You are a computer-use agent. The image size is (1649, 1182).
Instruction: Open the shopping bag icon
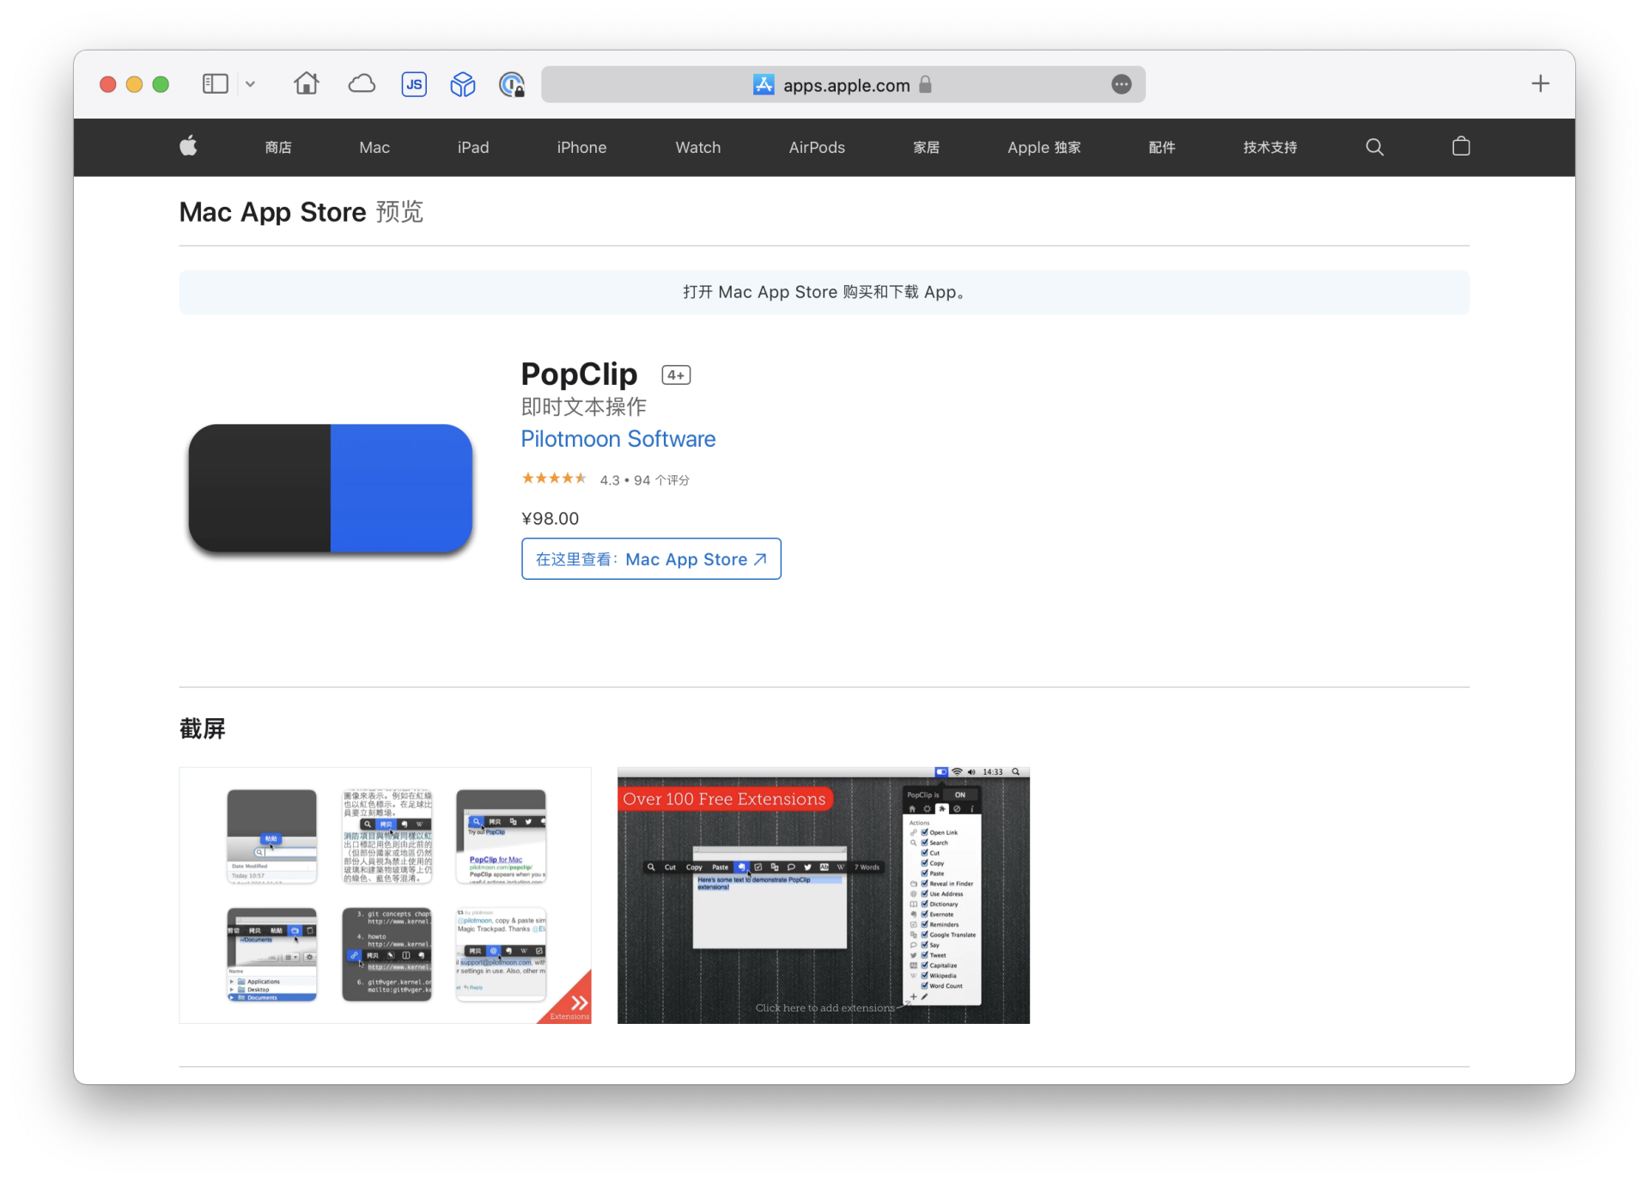click(1461, 146)
